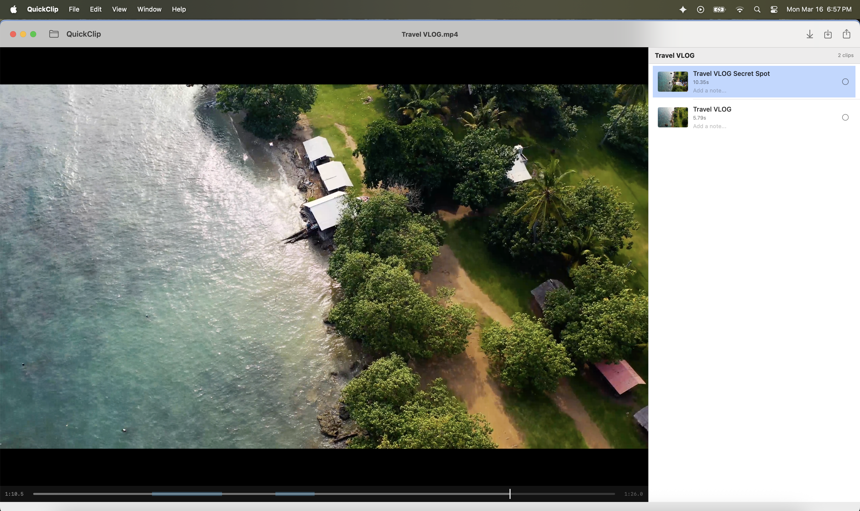The image size is (860, 511).
Task: Open the share icon in toolbar
Action: (x=847, y=34)
